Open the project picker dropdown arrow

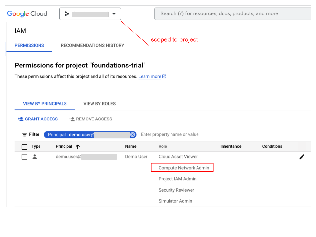pyautogui.click(x=114, y=13)
